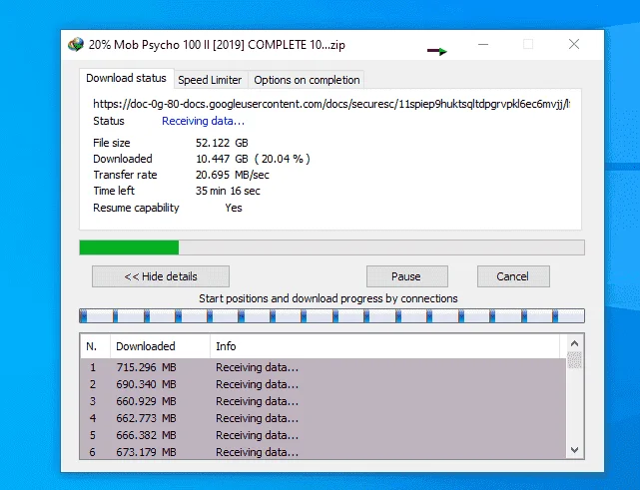Select connection row with 673.179 MB

tap(323, 452)
